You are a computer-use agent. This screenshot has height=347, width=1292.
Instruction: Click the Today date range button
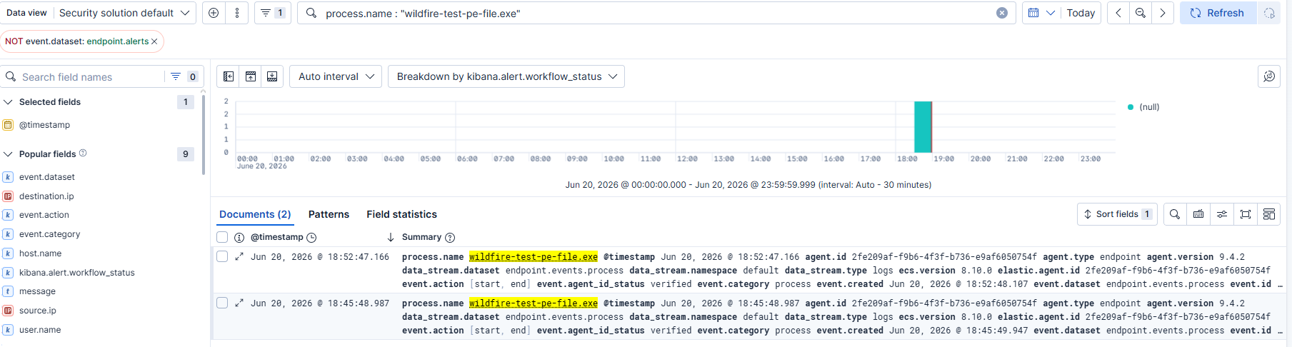[1081, 13]
